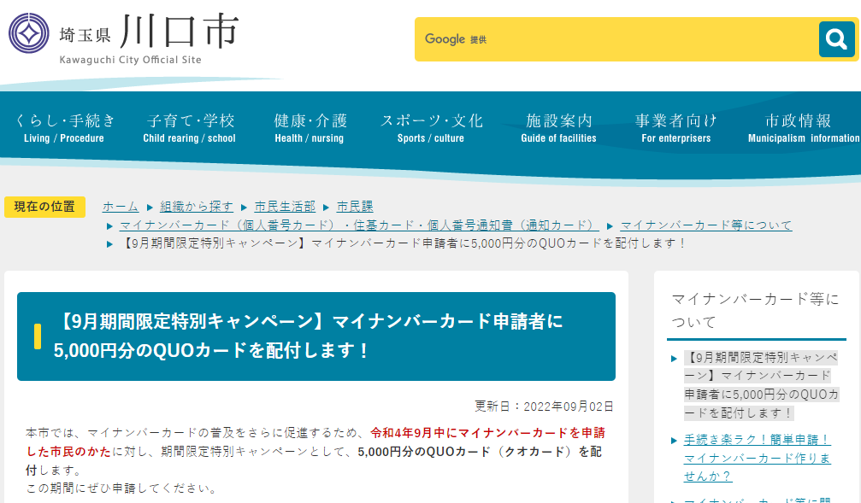Open the 施設案内 Guide of facilities menu
861x503 pixels.
coord(558,128)
